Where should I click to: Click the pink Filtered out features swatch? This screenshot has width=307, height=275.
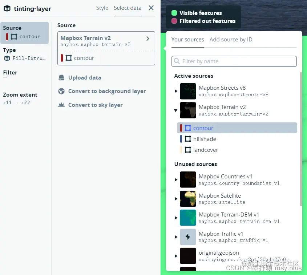pos(174,21)
